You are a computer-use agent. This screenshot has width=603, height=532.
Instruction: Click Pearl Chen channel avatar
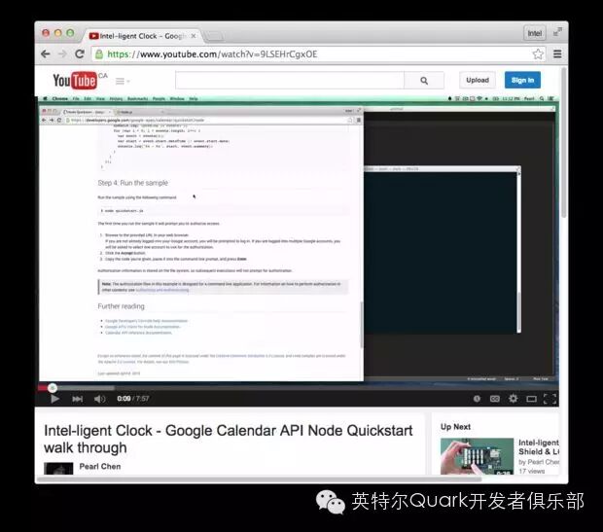tap(58, 469)
